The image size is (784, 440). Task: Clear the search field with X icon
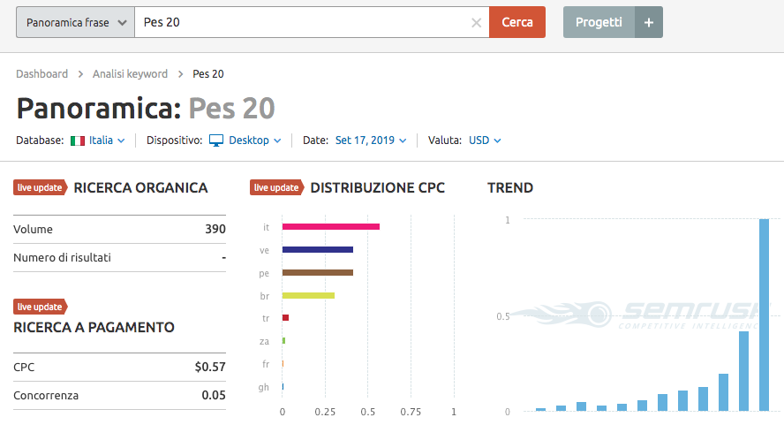476,22
